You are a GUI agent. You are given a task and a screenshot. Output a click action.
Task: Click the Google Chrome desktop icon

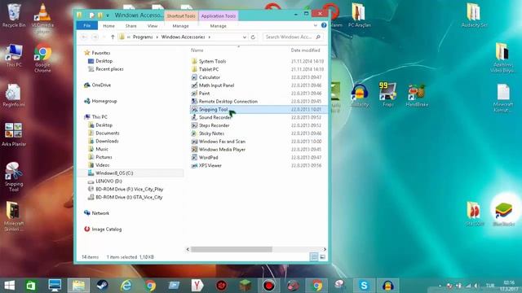pyautogui.click(x=42, y=58)
